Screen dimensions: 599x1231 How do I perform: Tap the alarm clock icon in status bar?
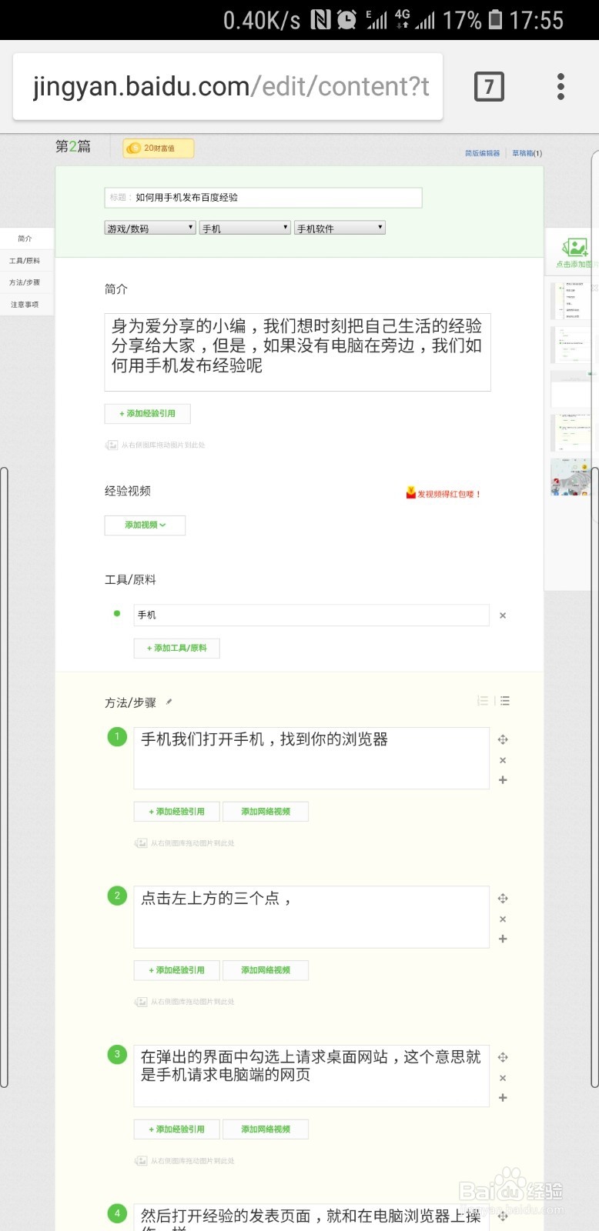tap(346, 19)
